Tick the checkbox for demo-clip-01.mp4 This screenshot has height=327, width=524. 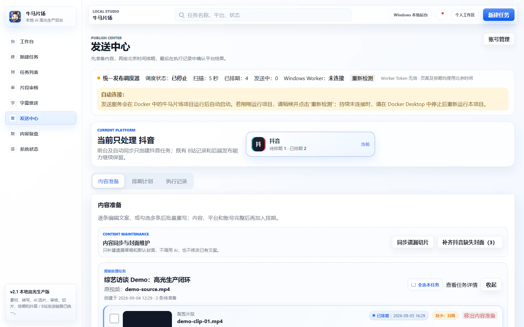tap(114, 318)
